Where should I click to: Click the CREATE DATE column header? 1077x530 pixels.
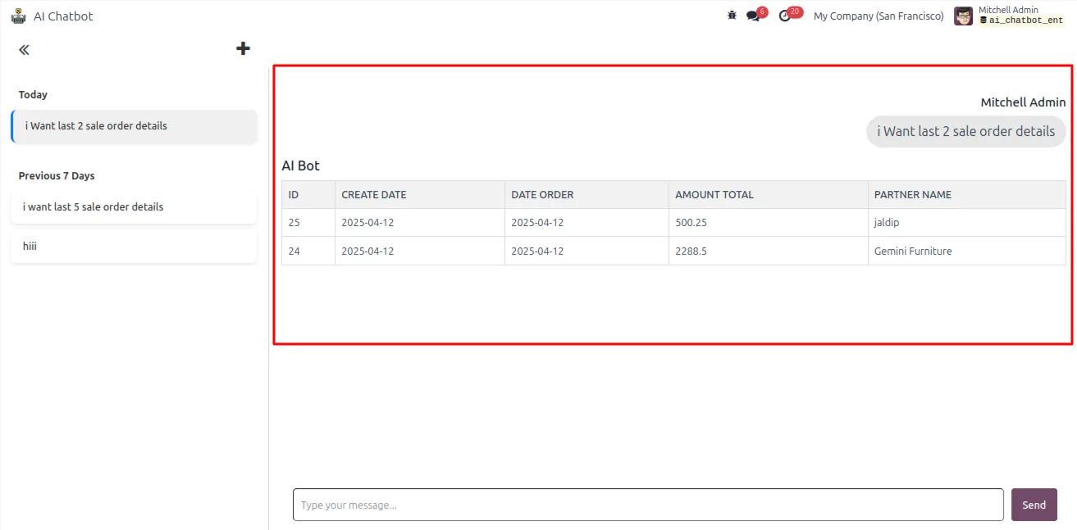click(420, 195)
